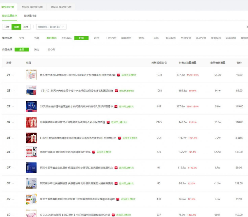
Task: Select the 护肤 category filter
Action: tap(81, 38)
